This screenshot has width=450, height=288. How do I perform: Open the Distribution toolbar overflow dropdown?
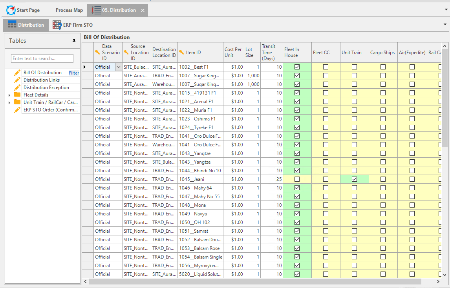coord(445,24)
